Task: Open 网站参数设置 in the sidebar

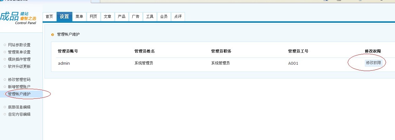Action: pos(19,45)
